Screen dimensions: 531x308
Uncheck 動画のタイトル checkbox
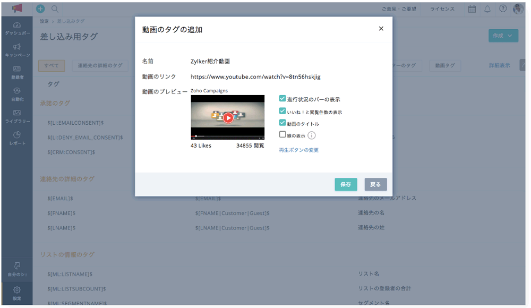pos(282,123)
